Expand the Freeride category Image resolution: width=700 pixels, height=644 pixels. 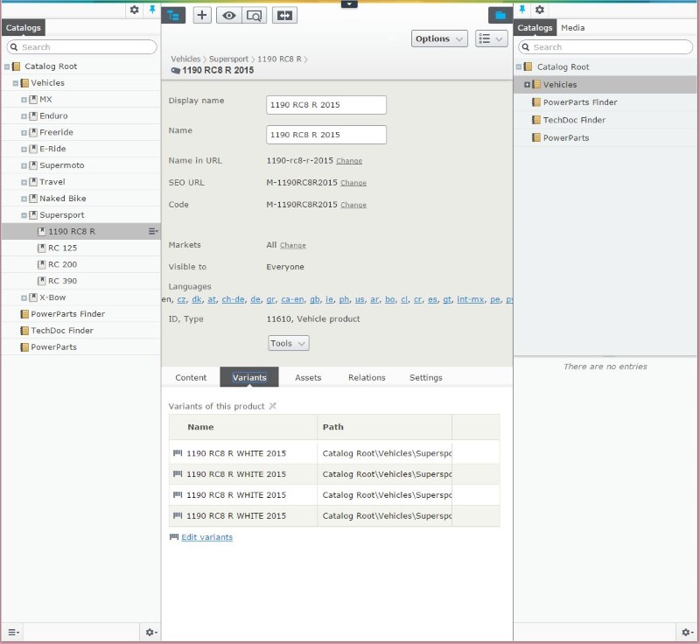(24, 132)
